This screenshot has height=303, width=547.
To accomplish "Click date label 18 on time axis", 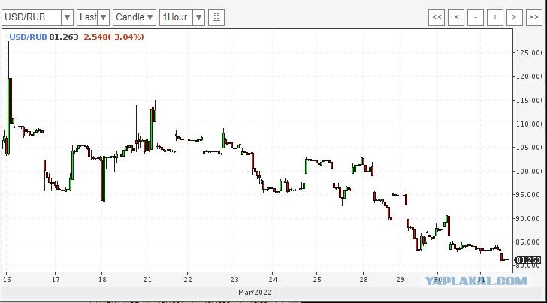I will (x=102, y=279).
